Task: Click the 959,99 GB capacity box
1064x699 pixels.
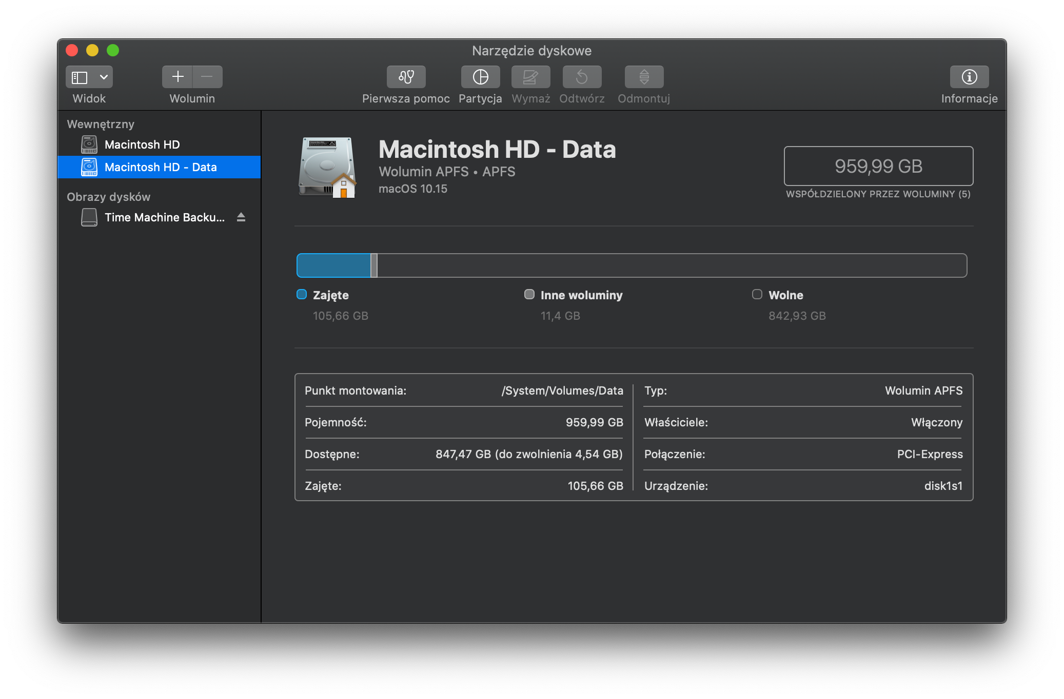Action: 878,166
